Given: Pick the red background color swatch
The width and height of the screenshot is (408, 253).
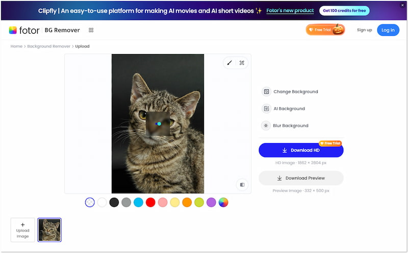Looking at the screenshot, I should coord(150,203).
